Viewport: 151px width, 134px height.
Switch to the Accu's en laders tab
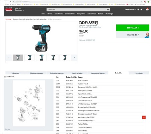(x=78, y=73)
